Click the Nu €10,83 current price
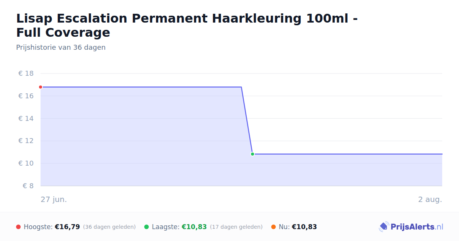This screenshot has height=241, width=459. [x=304, y=227]
